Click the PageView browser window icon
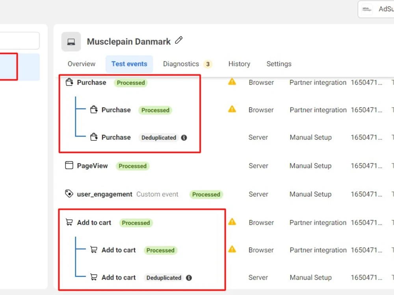Image resolution: width=394 pixels, height=295 pixels. click(69, 165)
